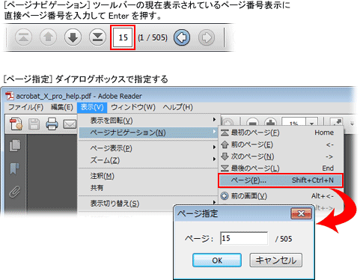Click the save floppy disk icon
The width and height of the screenshot is (360, 280).
pos(34,124)
